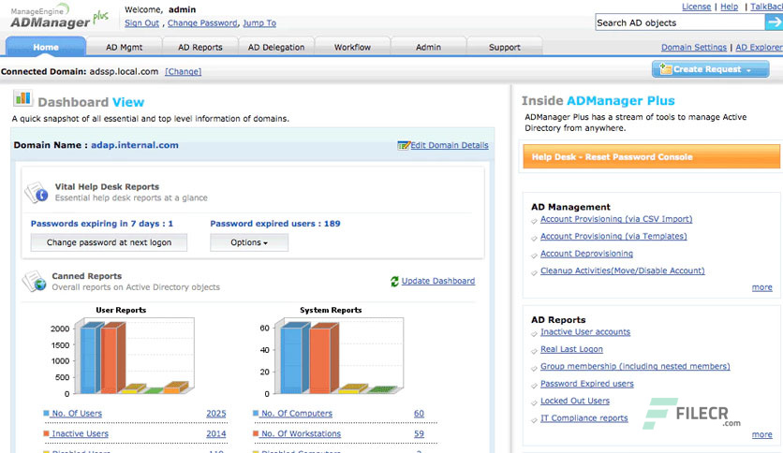Screen dimensions: 783x453
Task: Click the Edit Domain Details pencil icon
Action: [404, 145]
